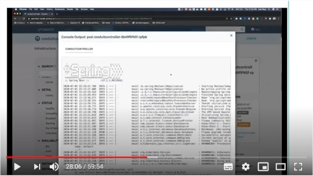Check the Unhealthy status filter
The image size is (313, 176).
43,113
